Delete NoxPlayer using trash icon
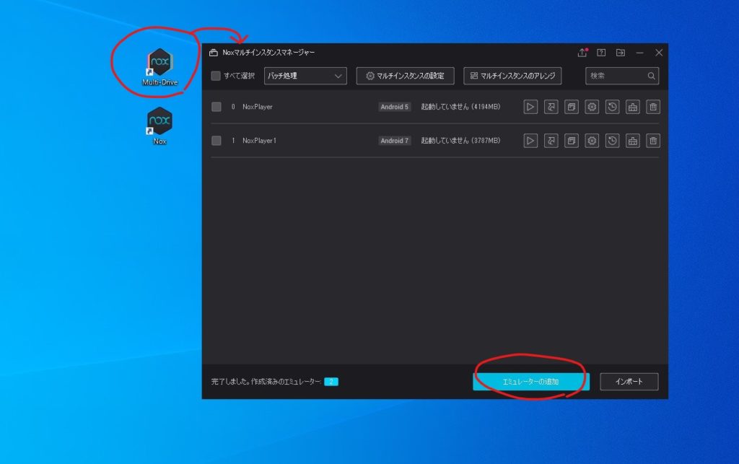 [x=653, y=107]
